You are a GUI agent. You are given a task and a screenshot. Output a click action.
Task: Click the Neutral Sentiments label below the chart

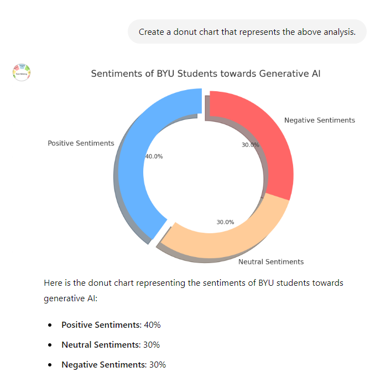(270, 261)
